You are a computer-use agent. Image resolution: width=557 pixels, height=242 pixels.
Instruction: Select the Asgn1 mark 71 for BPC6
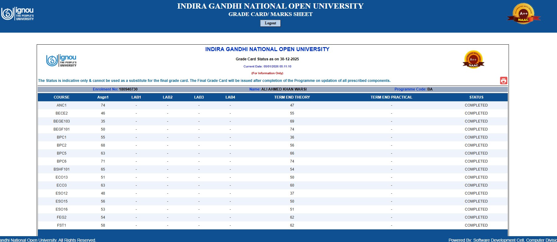[103, 161]
